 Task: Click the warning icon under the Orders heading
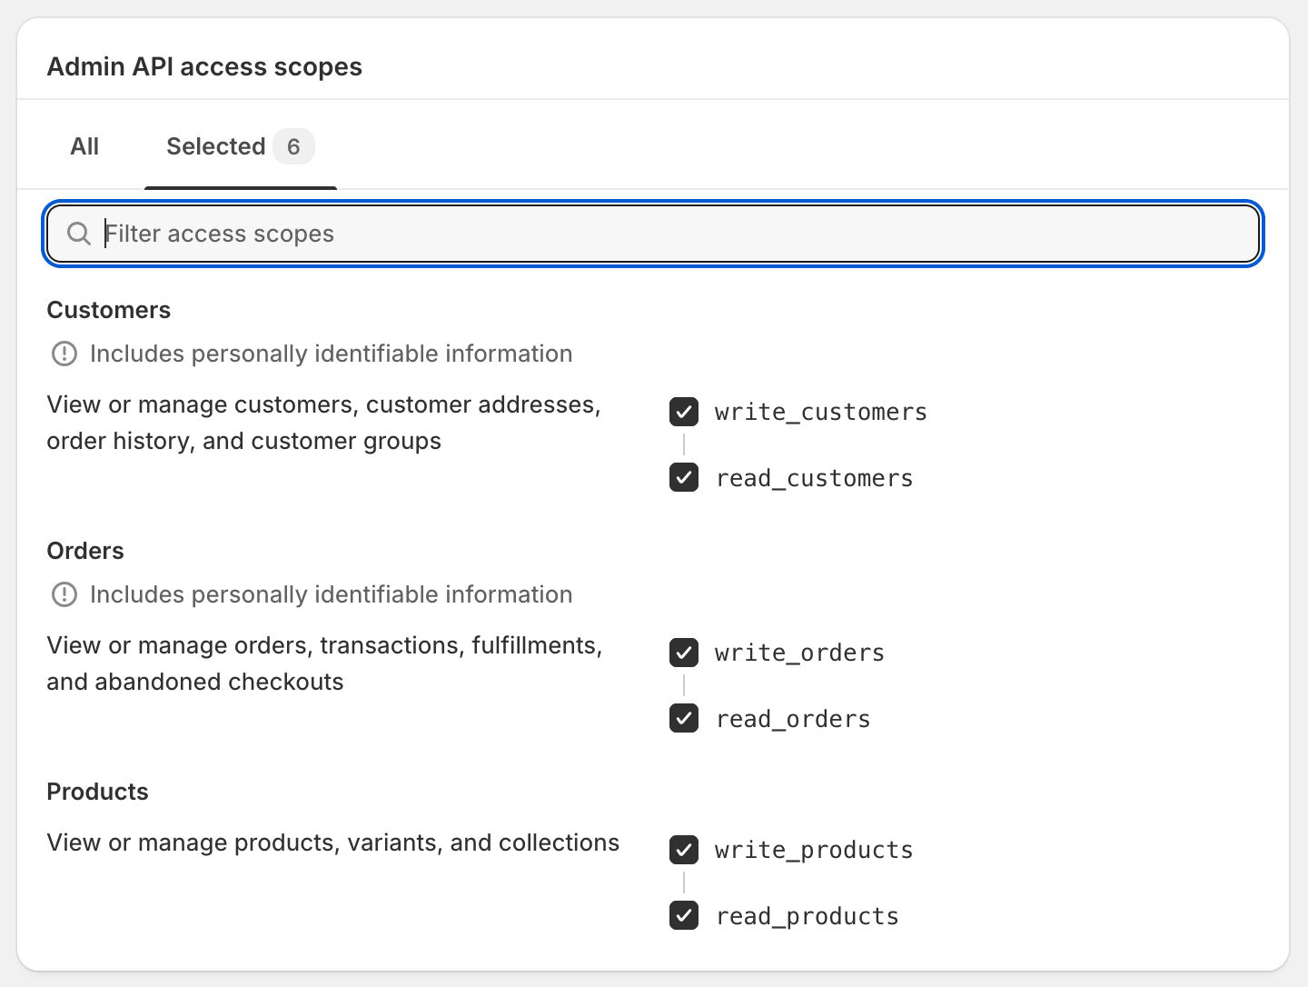(x=64, y=594)
